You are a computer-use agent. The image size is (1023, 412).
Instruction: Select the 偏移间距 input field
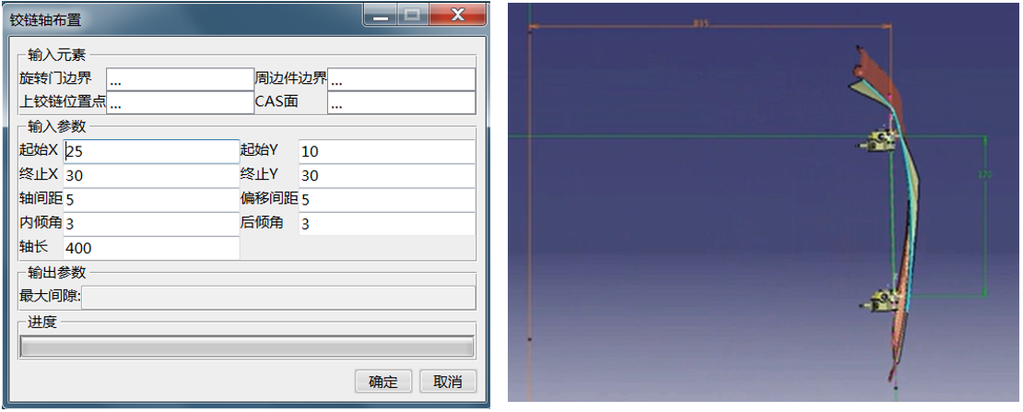(x=386, y=199)
